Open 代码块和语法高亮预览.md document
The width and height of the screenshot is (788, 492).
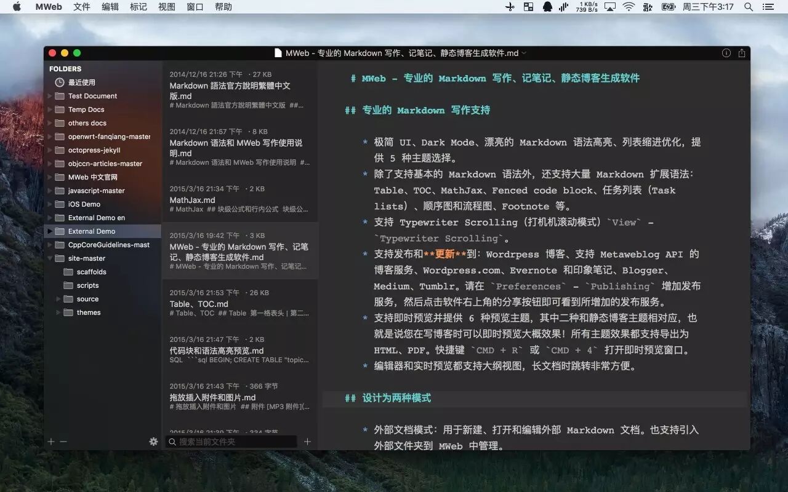(x=240, y=349)
